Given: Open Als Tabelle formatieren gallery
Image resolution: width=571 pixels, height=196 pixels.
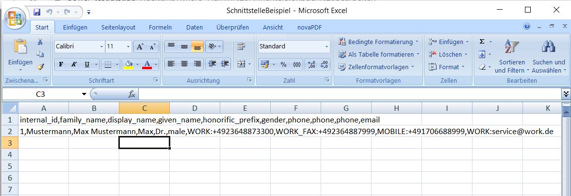Looking at the screenshot, I should 379,54.
